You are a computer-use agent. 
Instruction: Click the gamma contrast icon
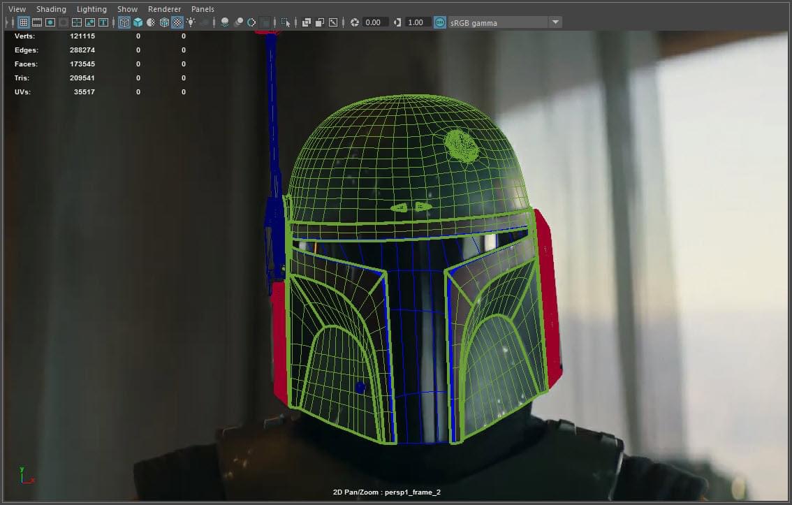397,22
